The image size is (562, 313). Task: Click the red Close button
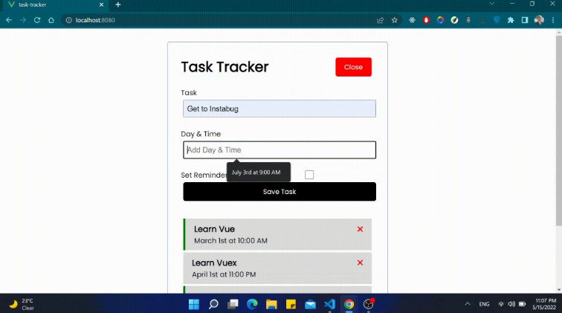(353, 67)
